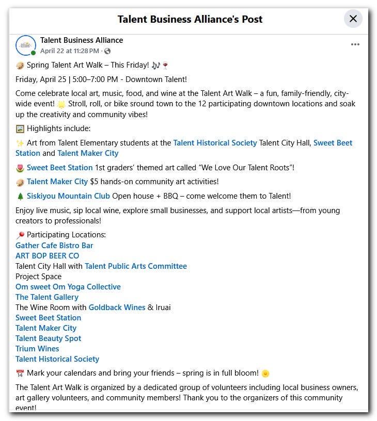Image resolution: width=377 pixels, height=421 pixels.
Task: Open the Talent Historical Society link in highlights
Action: (215, 142)
